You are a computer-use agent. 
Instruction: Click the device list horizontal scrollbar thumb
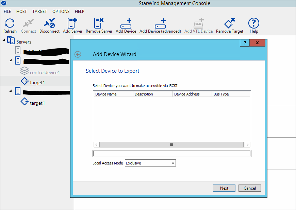coord(171,144)
